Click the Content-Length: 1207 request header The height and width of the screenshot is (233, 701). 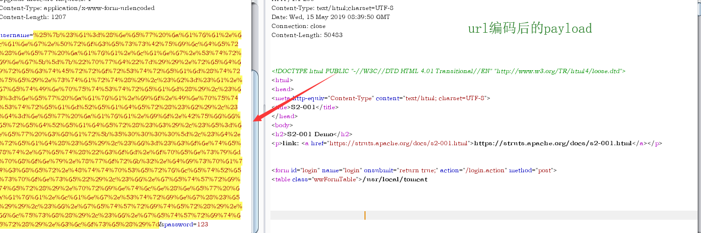tap(32, 17)
